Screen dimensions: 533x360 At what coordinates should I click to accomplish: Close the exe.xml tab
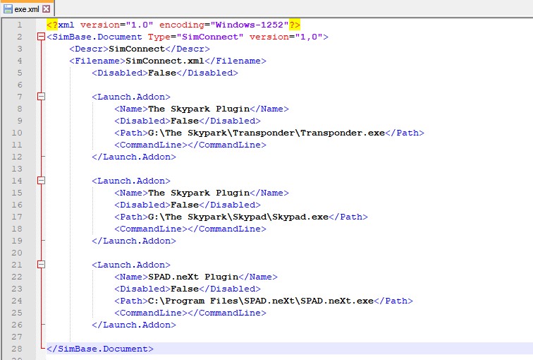[x=47, y=9]
